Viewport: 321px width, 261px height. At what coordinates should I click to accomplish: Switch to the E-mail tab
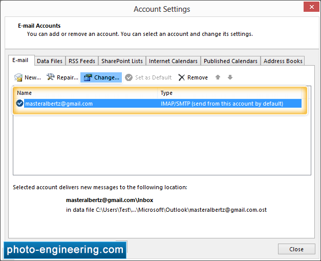pyautogui.click(x=22, y=61)
